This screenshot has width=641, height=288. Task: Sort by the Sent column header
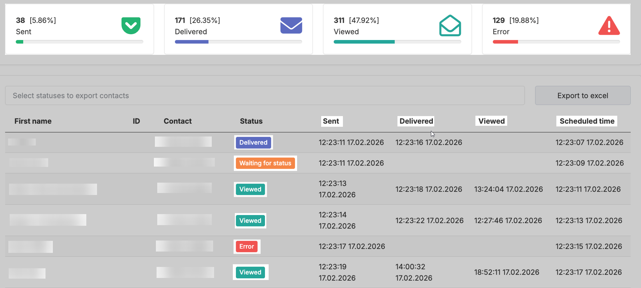click(331, 121)
